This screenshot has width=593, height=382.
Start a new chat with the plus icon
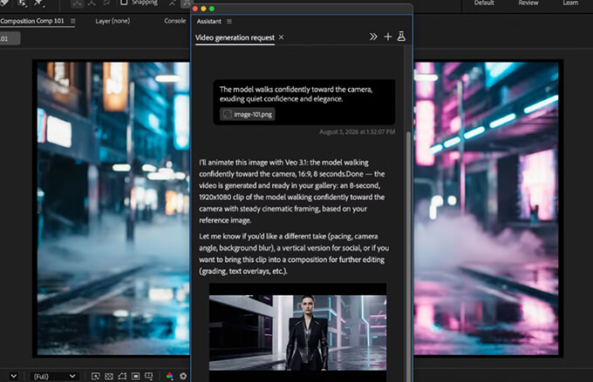point(388,37)
